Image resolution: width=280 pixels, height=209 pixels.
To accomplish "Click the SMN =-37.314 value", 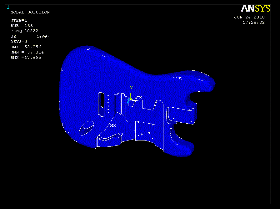I will (x=27, y=52).
